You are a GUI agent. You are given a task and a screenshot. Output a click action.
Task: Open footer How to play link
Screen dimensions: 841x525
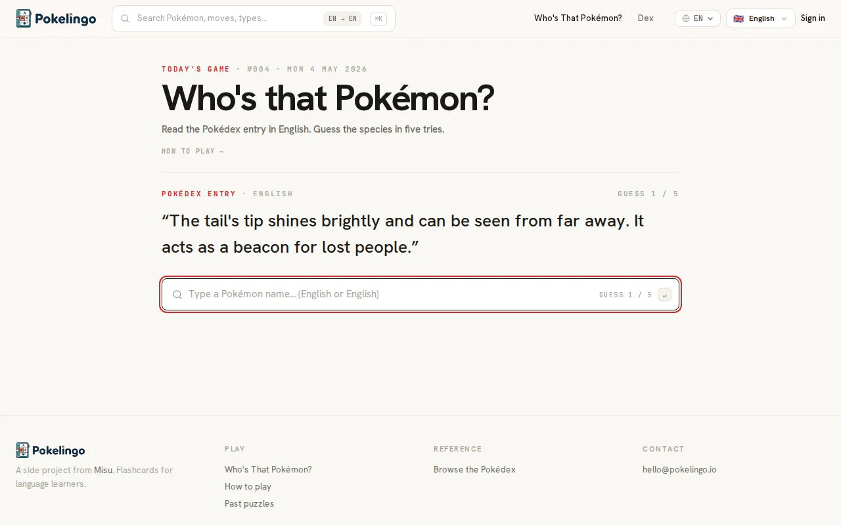coord(248,486)
